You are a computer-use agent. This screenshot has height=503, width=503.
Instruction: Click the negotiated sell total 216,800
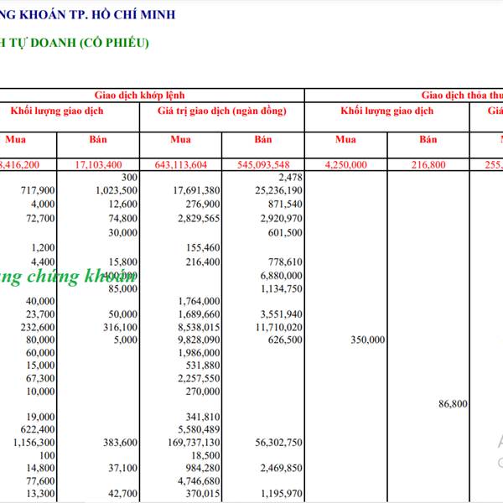[x=428, y=165]
